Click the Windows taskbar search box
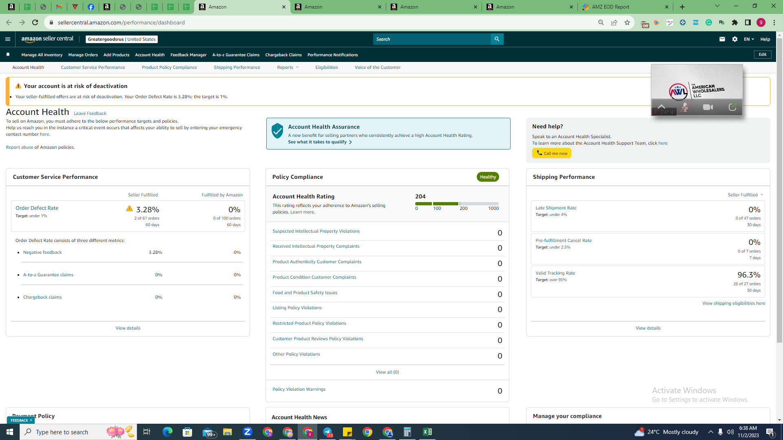The width and height of the screenshot is (783, 440). coord(78,432)
